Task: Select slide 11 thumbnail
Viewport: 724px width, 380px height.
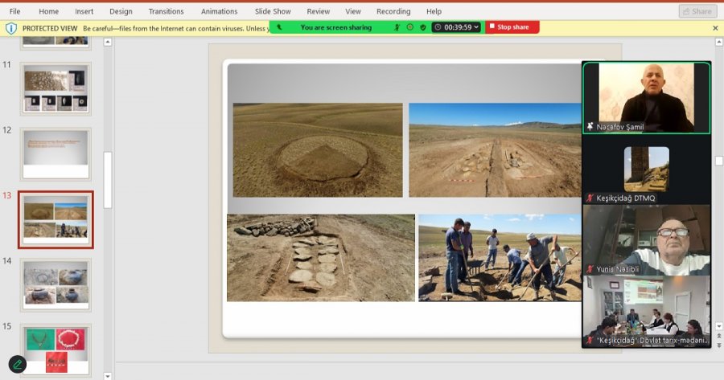Action: point(56,88)
